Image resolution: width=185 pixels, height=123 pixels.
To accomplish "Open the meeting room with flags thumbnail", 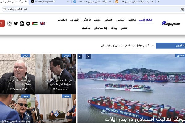I will 56,109.
